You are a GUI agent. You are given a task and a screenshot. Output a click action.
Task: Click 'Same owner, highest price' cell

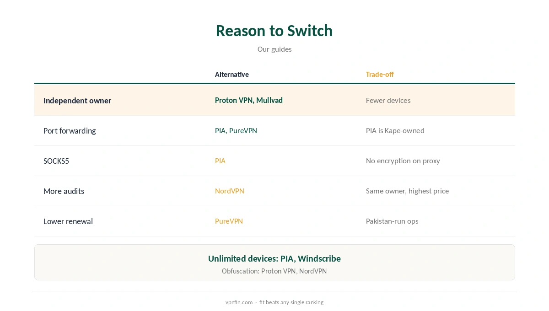(407, 191)
